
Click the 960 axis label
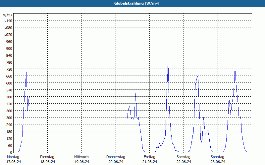[9, 42]
